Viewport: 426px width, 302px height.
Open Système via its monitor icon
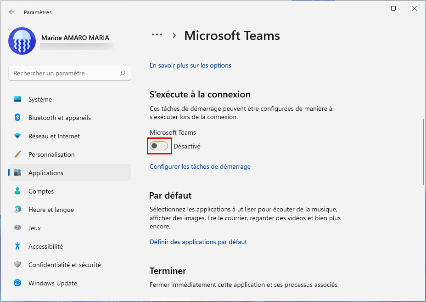click(17, 99)
